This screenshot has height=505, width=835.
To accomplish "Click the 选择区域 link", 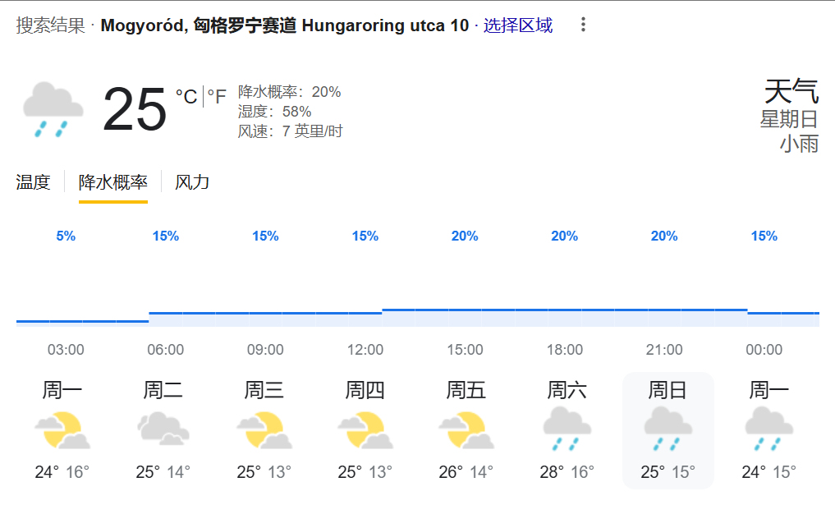I will [x=517, y=25].
